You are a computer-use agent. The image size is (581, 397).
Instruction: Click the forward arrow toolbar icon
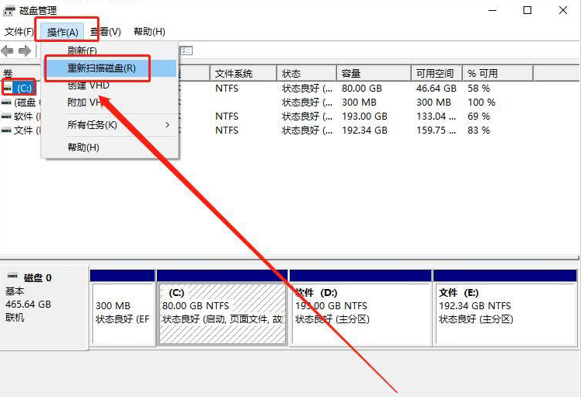click(25, 50)
